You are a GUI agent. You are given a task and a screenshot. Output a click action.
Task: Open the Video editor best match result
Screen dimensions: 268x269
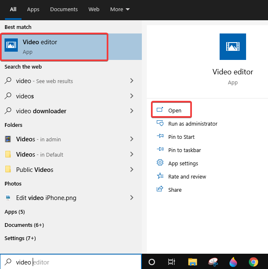tap(71, 47)
